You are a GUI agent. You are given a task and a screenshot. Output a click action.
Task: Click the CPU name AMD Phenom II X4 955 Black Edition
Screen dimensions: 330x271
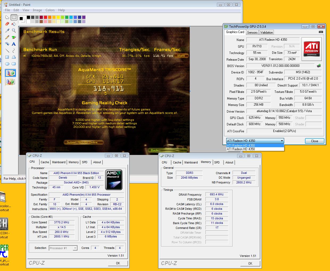[x=76, y=173]
